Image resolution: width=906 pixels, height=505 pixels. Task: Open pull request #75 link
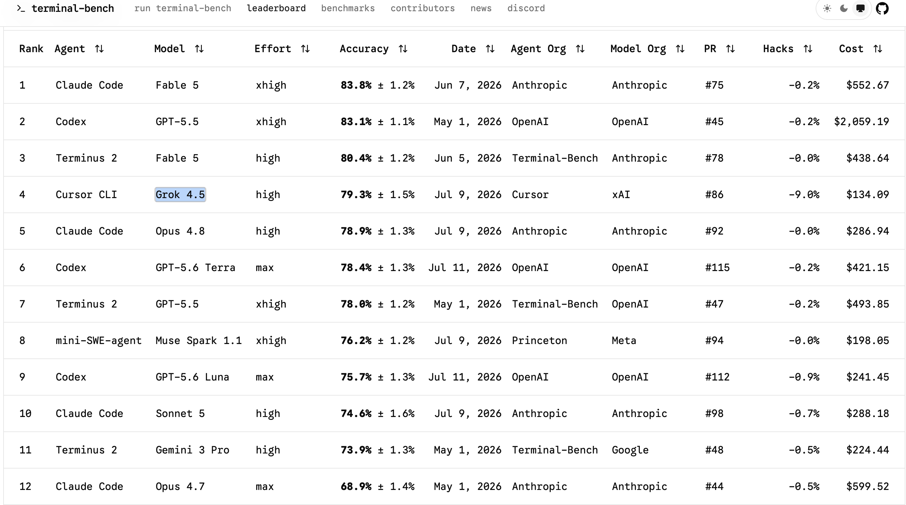714,85
